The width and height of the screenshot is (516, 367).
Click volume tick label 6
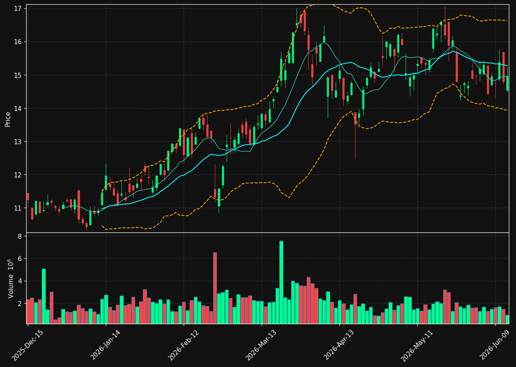tap(20, 259)
